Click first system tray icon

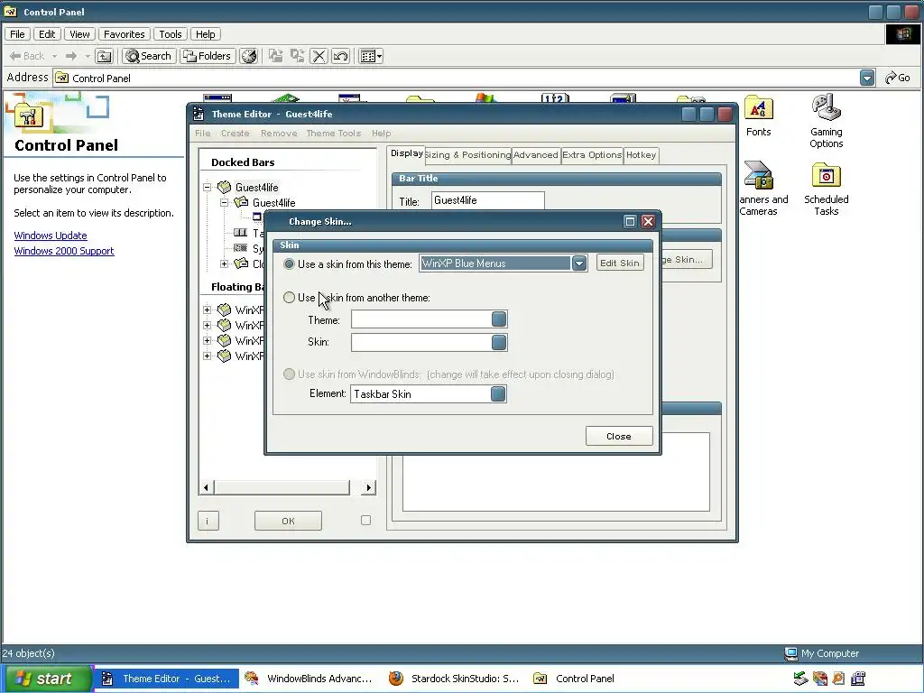pyautogui.click(x=800, y=679)
